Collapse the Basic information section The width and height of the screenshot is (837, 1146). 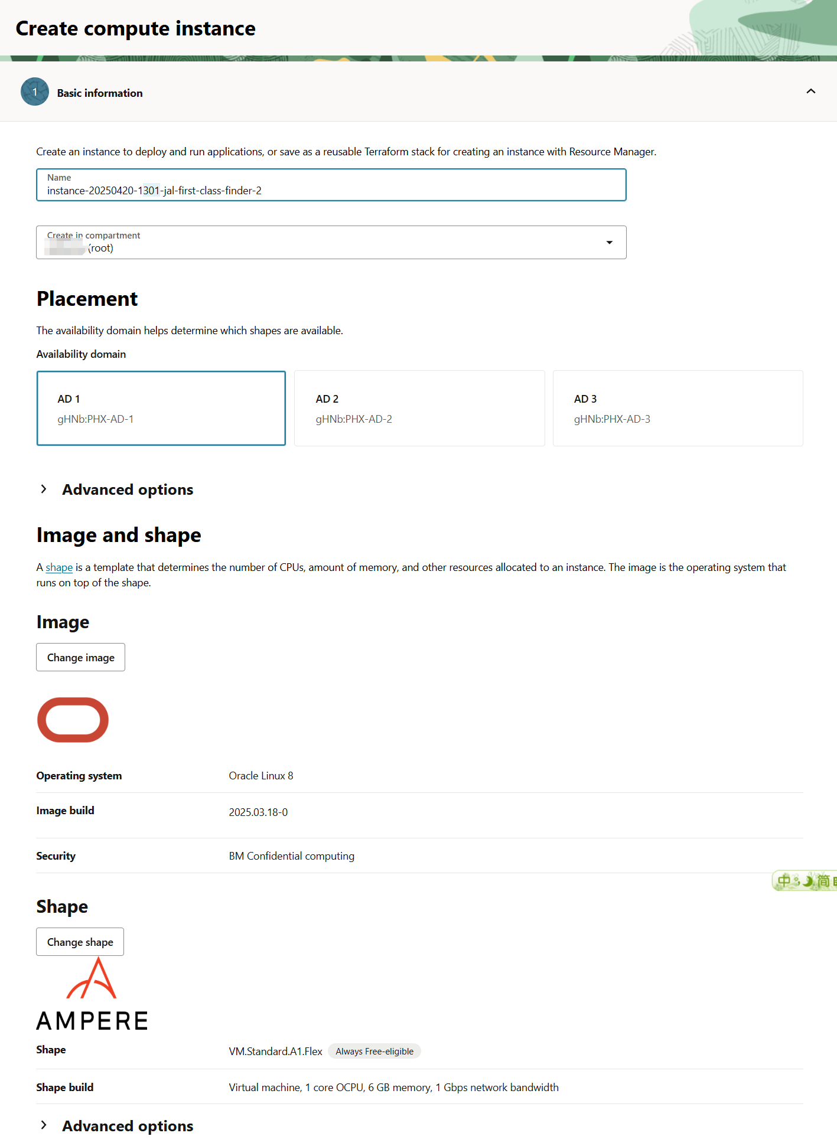(810, 92)
